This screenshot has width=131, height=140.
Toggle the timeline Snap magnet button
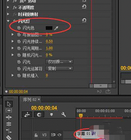(x=39, y=114)
